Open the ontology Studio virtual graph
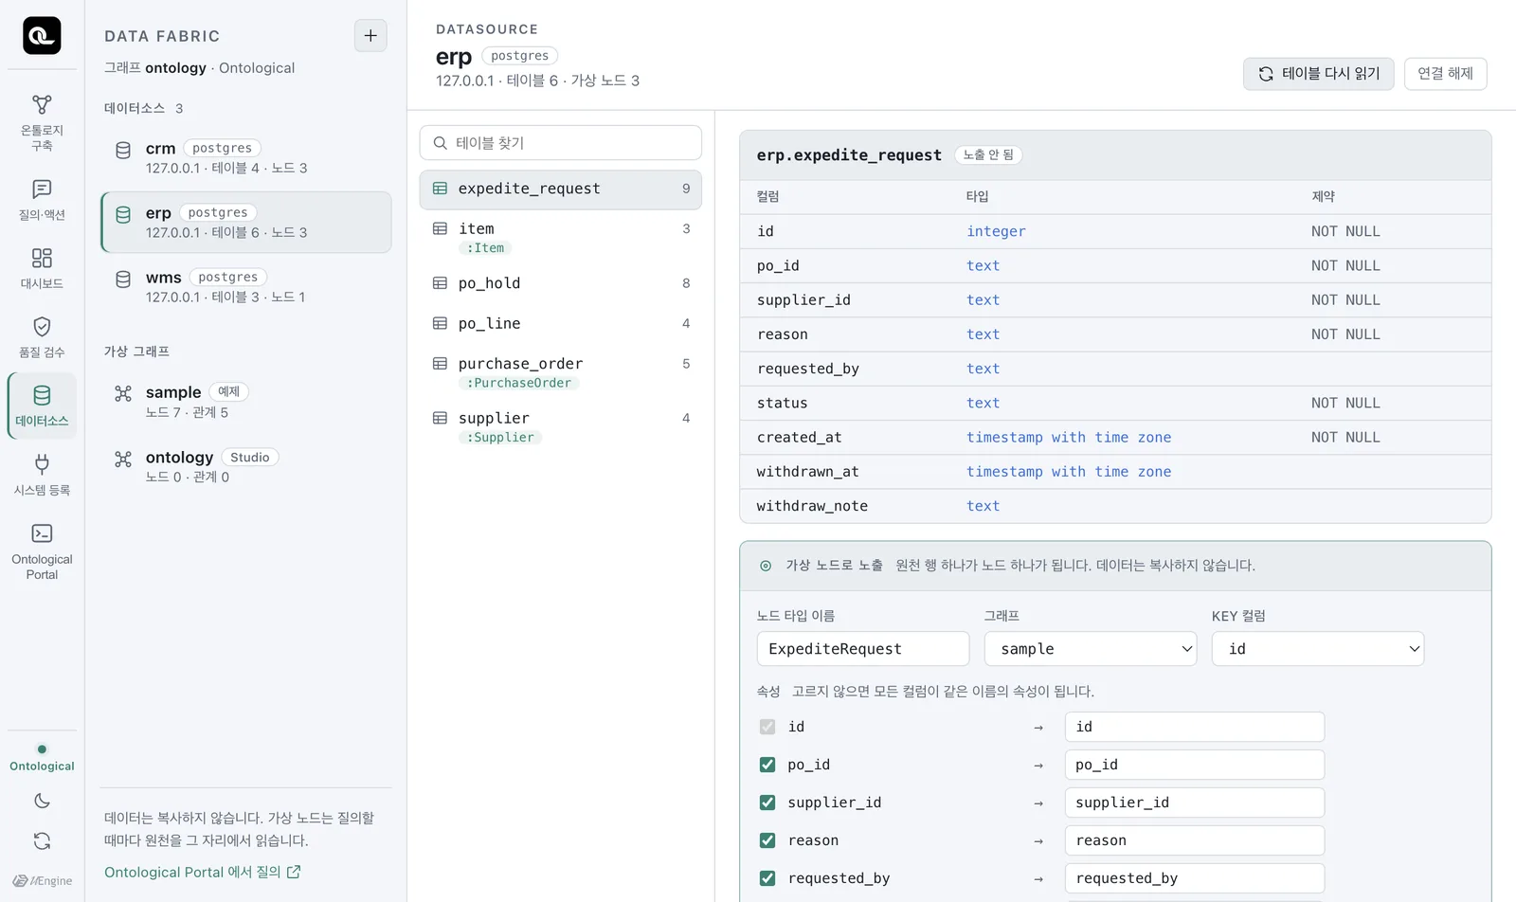Image resolution: width=1516 pixels, height=902 pixels. click(x=246, y=466)
